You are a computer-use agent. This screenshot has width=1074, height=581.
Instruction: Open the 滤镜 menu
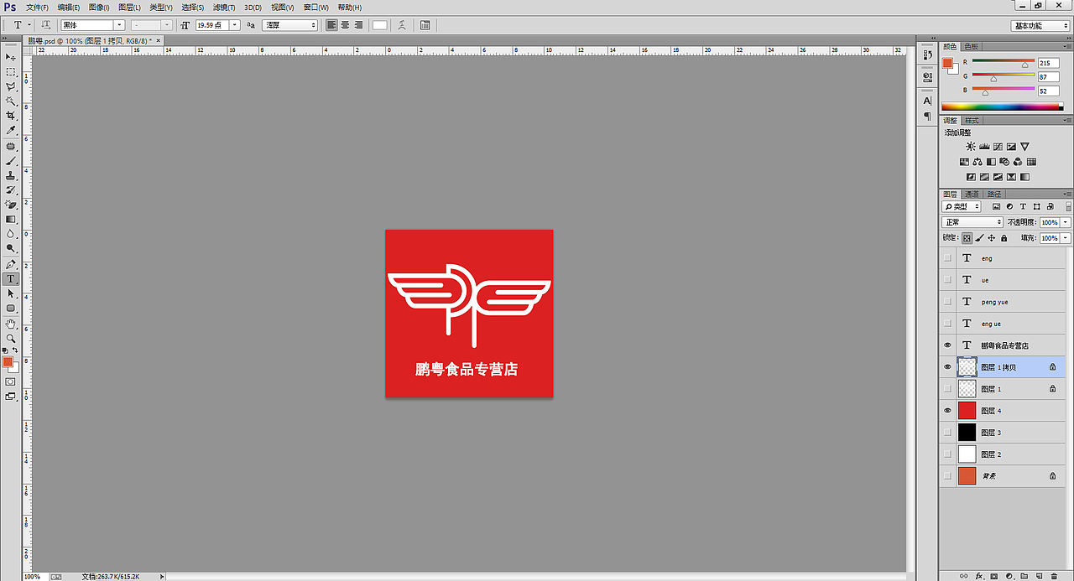tap(222, 7)
